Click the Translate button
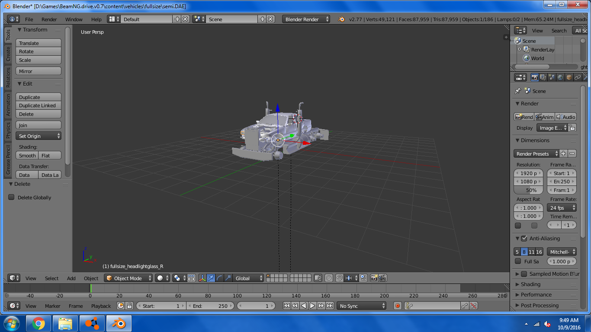Viewport: 591px width, 332px height. (x=39, y=43)
